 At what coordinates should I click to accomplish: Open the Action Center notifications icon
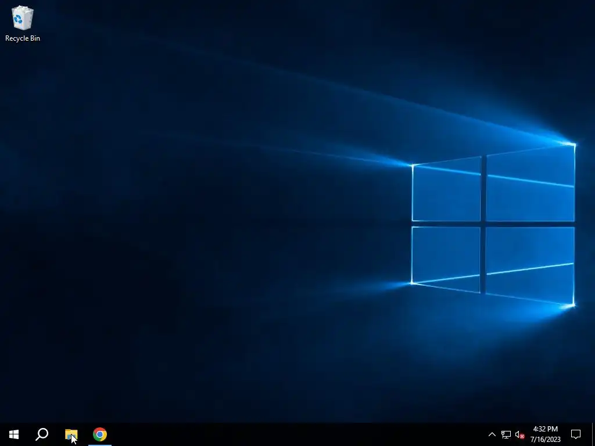click(576, 434)
